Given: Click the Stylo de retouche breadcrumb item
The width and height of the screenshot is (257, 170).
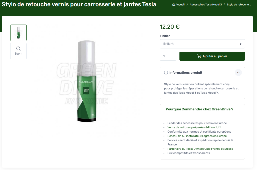Looking at the screenshot, I should pos(239,5).
